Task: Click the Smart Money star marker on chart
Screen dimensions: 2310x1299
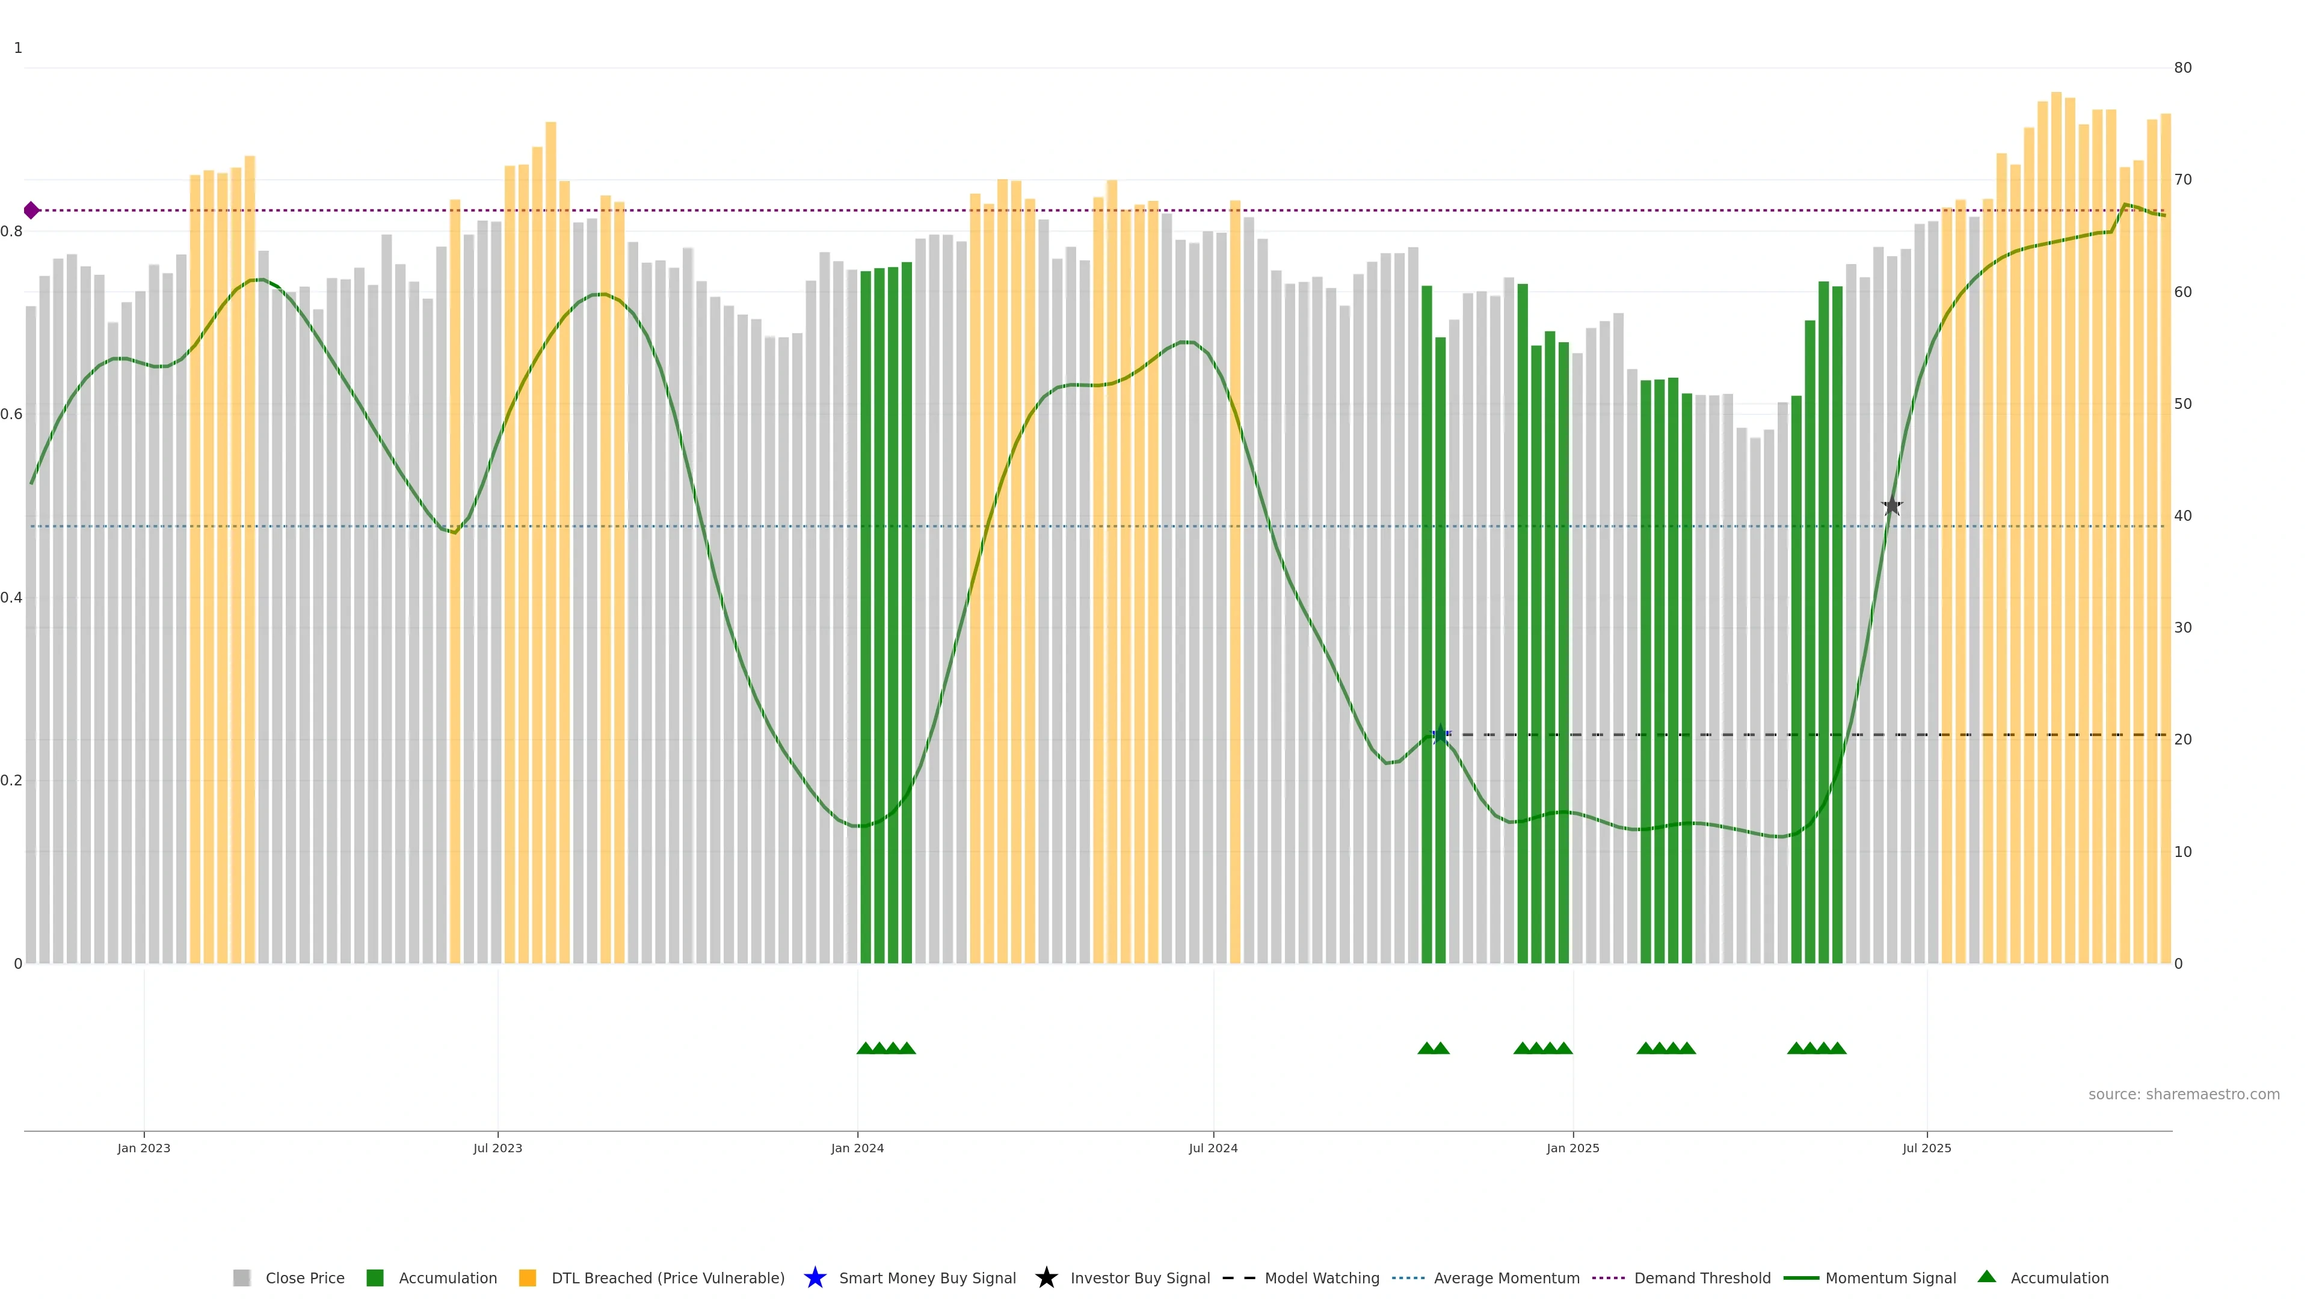Action: (x=1440, y=734)
